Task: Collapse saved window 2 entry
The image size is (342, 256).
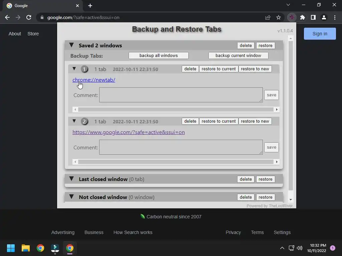Action: click(x=74, y=121)
